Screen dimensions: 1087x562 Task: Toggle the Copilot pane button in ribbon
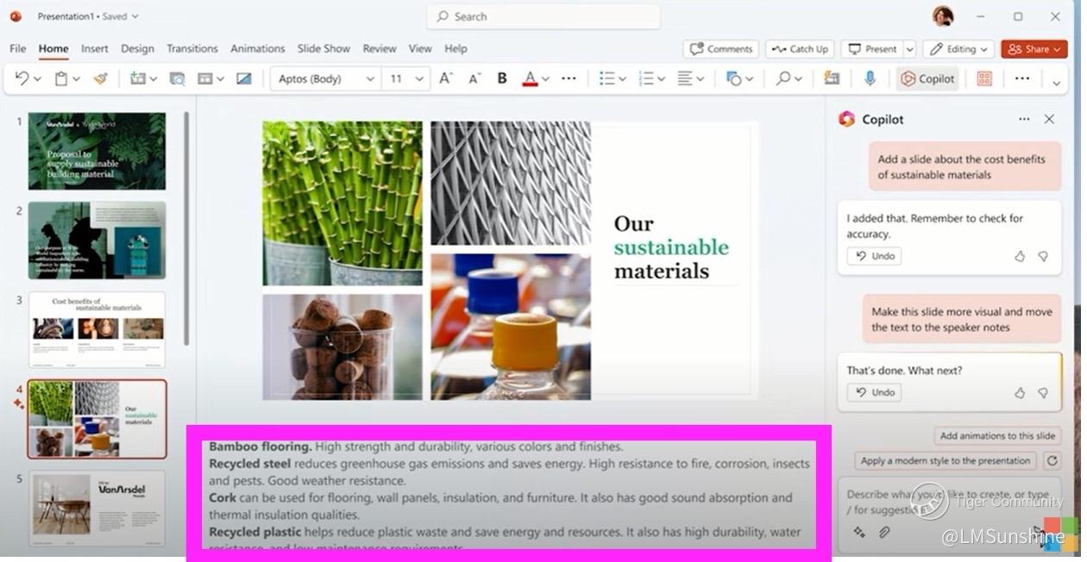pos(927,78)
